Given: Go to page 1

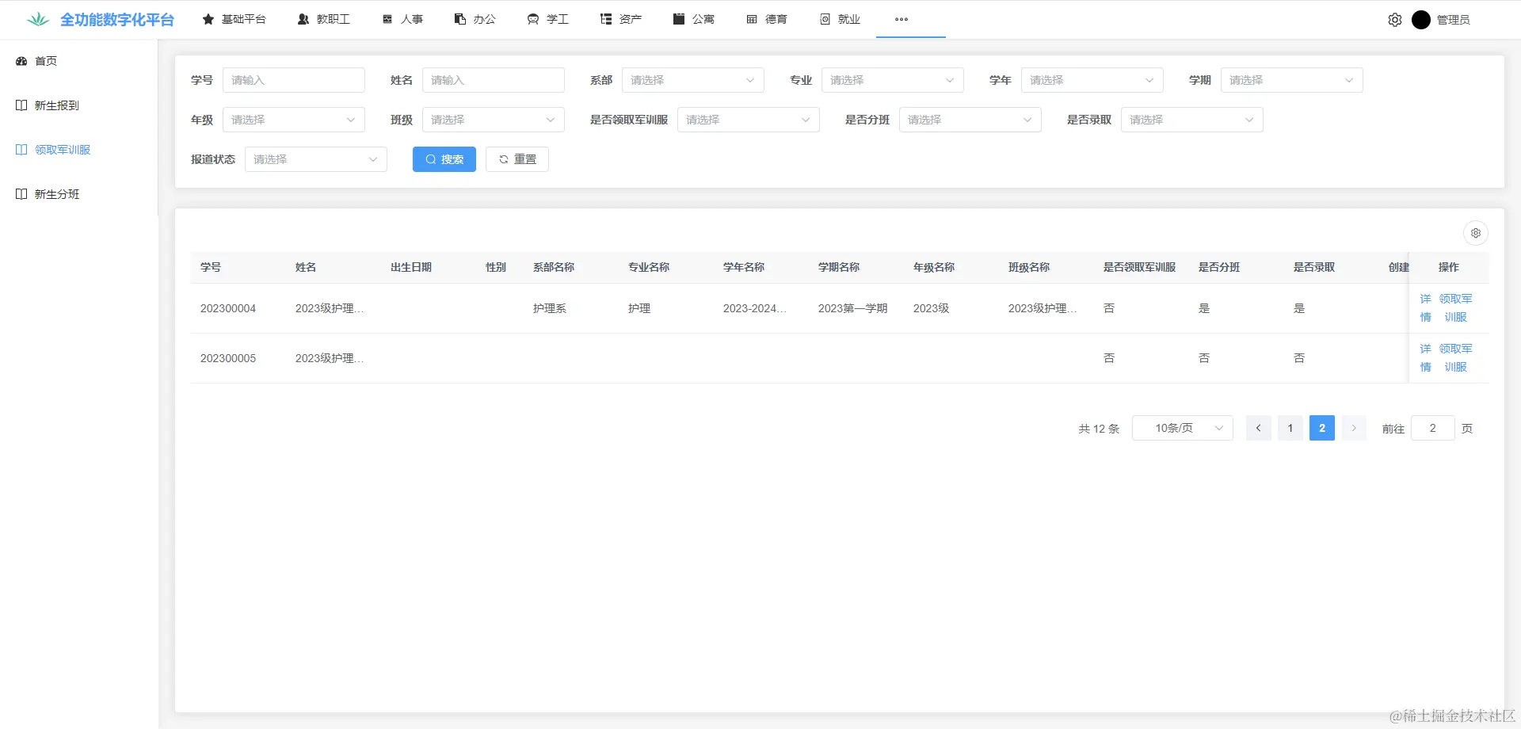Looking at the screenshot, I should tap(1290, 428).
